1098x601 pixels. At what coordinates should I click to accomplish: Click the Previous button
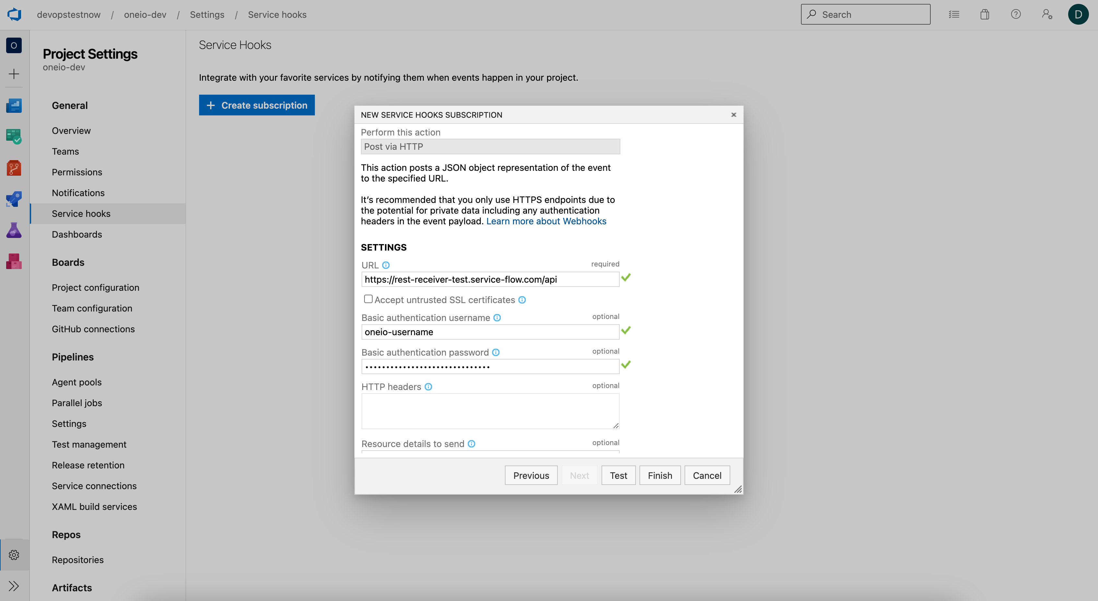pos(531,475)
